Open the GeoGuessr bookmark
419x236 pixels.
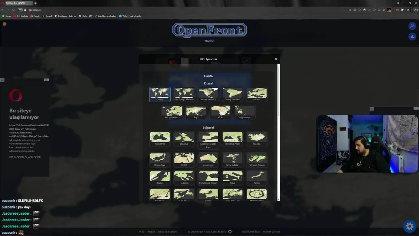pos(65,16)
